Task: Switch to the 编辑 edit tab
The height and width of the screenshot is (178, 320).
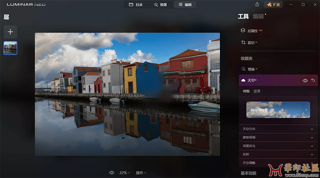Action: [185, 4]
